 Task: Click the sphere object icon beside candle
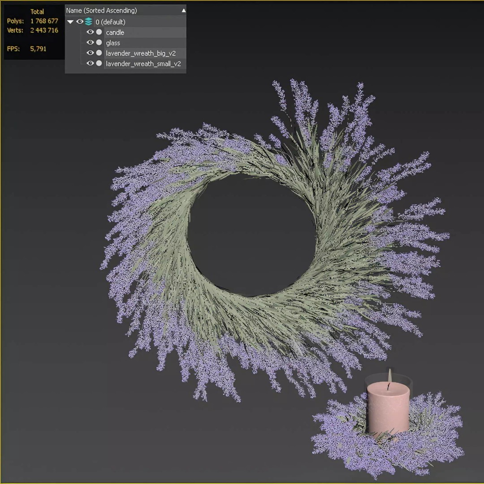click(99, 32)
